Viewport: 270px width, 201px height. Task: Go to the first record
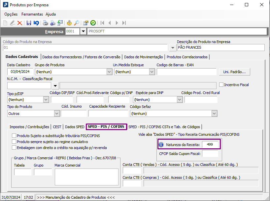point(102,23)
